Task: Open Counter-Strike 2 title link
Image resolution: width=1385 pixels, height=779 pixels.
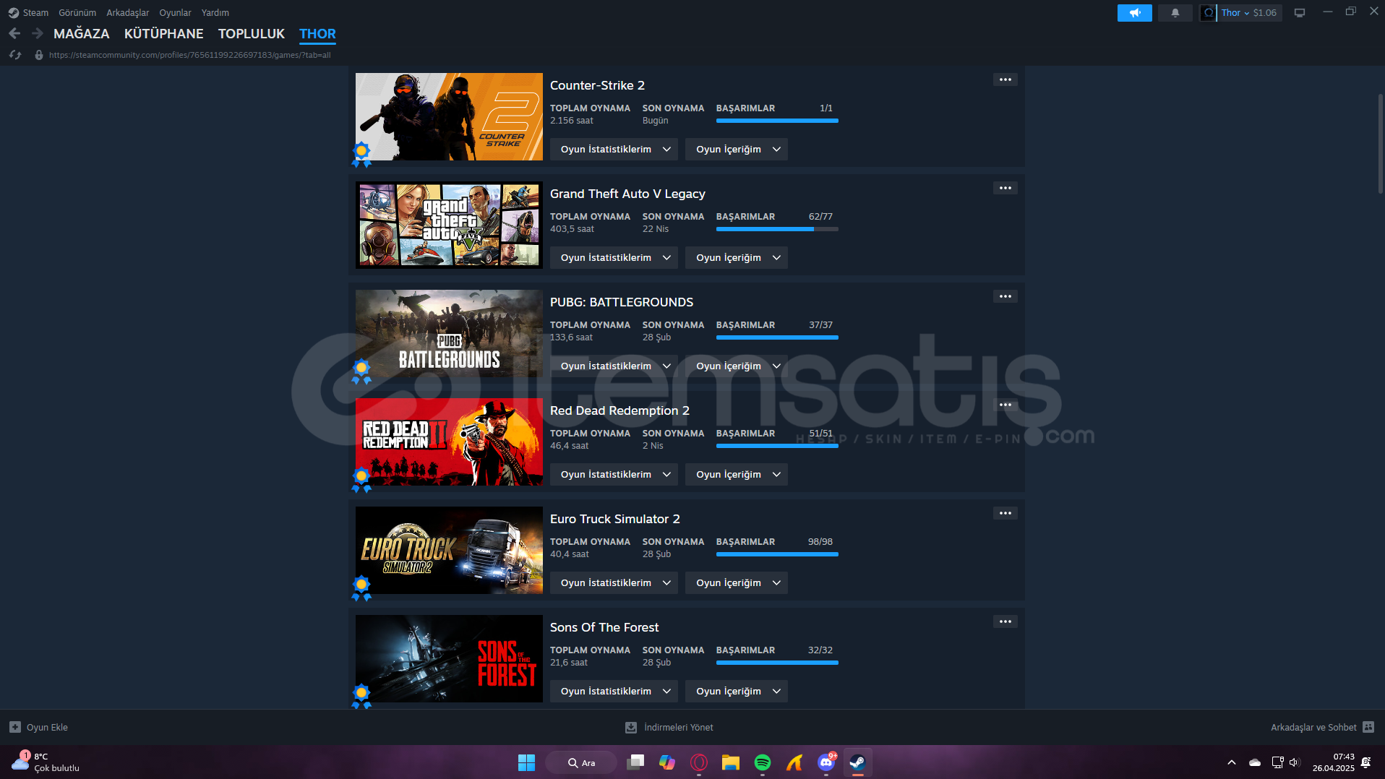Action: coord(597,85)
